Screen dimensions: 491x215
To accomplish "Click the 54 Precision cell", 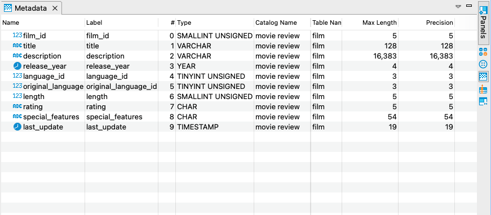I will [449, 117].
